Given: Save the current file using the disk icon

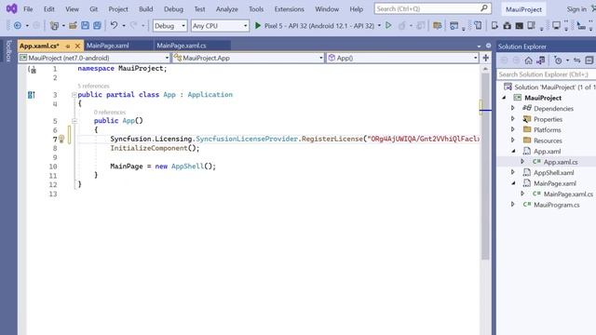Looking at the screenshot, I should click(x=85, y=26).
